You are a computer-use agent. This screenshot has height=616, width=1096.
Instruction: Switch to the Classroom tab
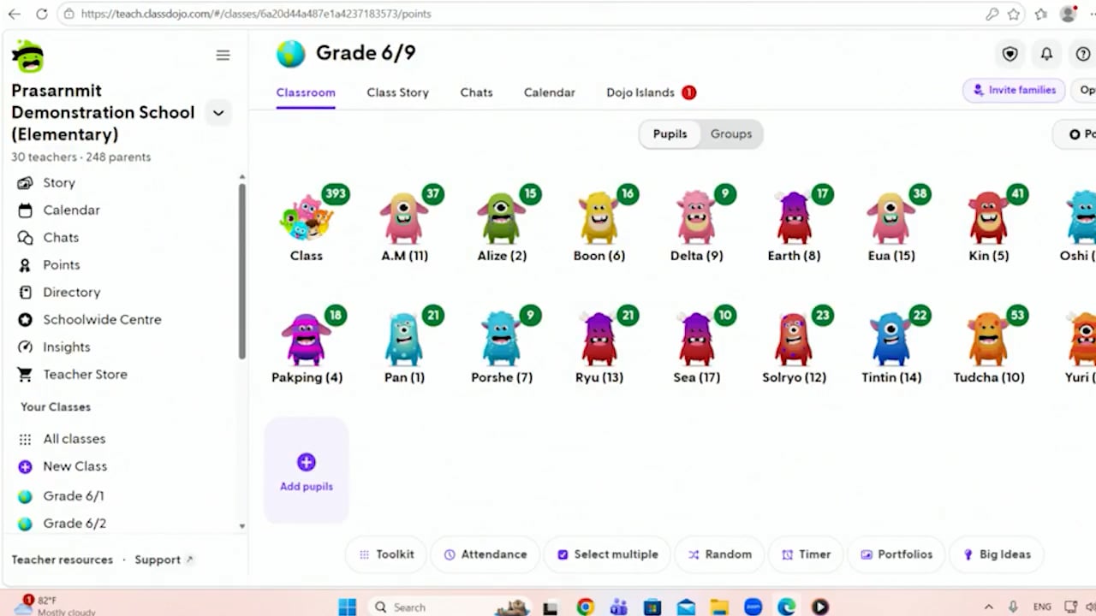306,92
